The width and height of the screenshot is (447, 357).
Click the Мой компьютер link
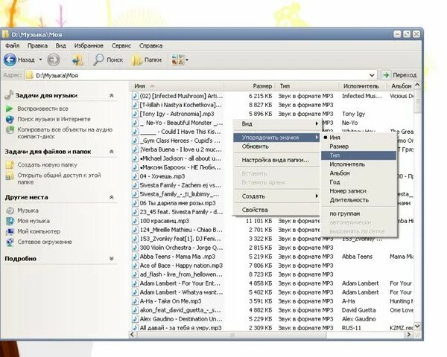pyautogui.click(x=39, y=231)
